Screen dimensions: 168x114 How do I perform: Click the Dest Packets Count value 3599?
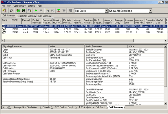(131, 98)
